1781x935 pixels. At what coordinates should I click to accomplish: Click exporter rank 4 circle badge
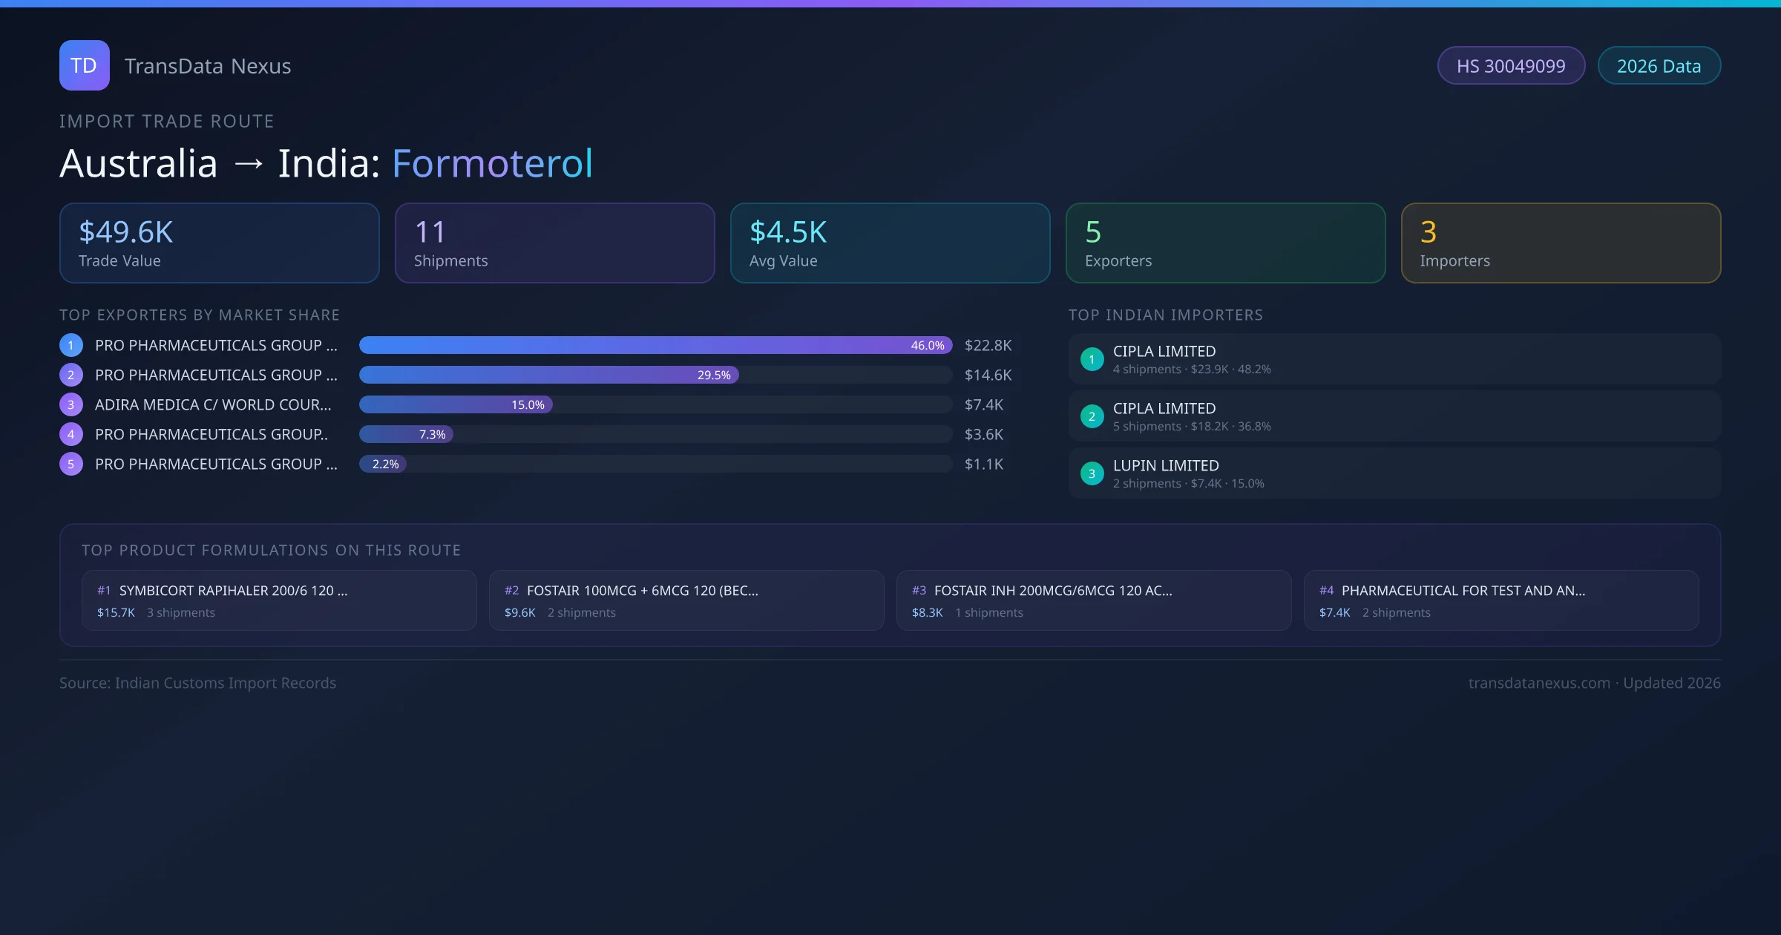click(x=71, y=434)
